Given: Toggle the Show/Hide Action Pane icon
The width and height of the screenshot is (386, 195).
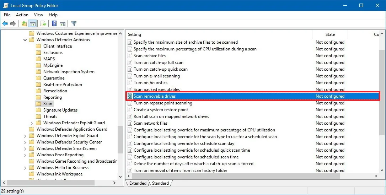Looking at the screenshot, I should click(x=63, y=23).
